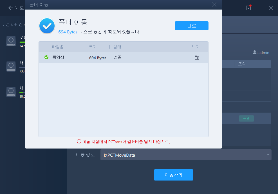Close the 폴더 이동 dialog
Screen dimensions: 278x194
[214, 4]
